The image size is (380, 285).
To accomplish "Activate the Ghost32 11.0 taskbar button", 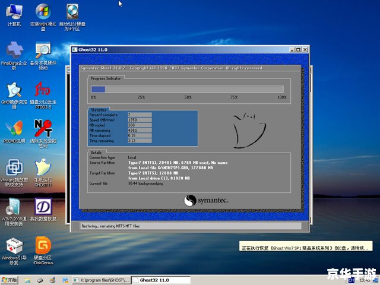I will pos(160,280).
